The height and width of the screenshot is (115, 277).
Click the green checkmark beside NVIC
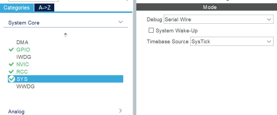(11, 65)
